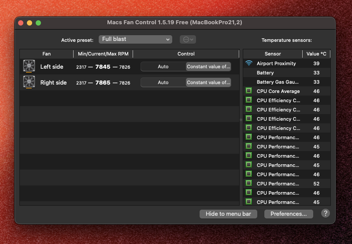
Task: Click the temperature value 52
Action: tap(316, 184)
